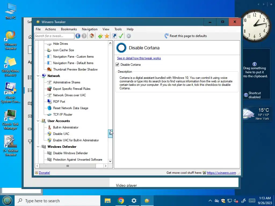Click the weather gadget showing New York
Viewport: 275px width, 206px height.
coord(256,114)
